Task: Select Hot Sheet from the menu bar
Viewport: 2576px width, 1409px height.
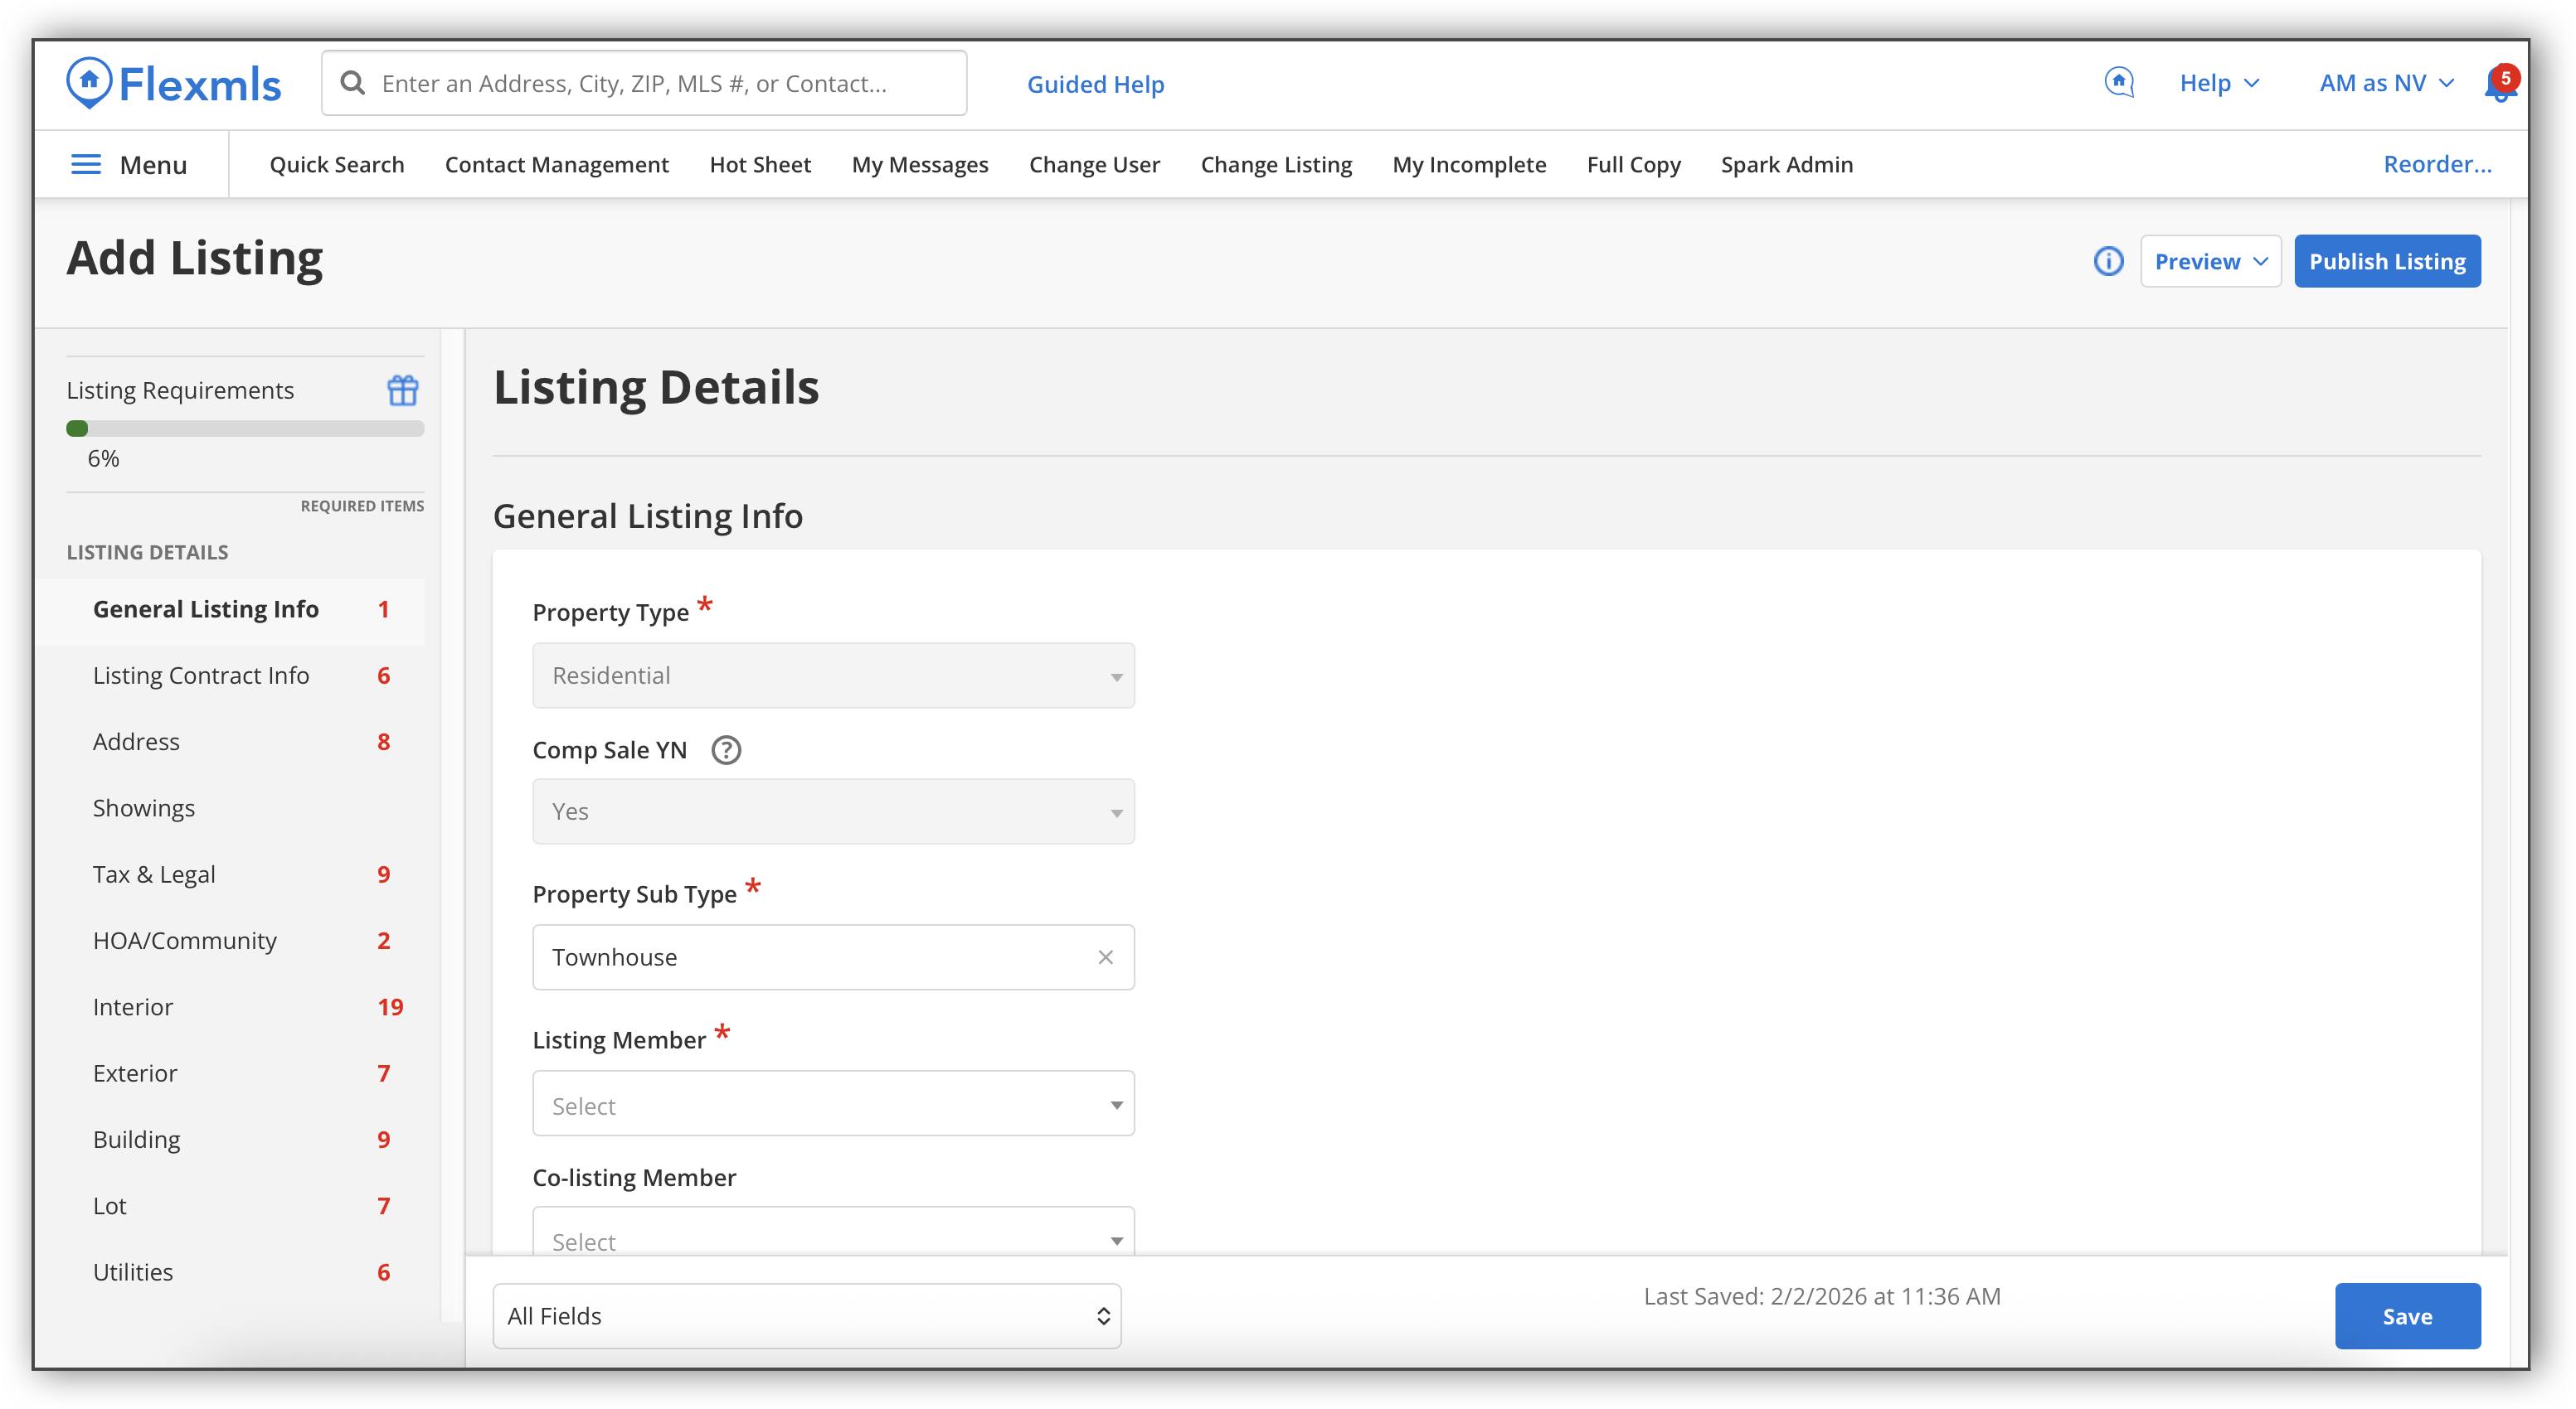Action: tap(760, 164)
